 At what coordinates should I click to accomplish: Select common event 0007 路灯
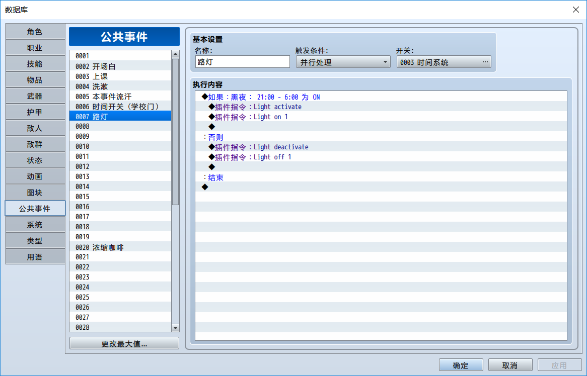pyautogui.click(x=120, y=117)
